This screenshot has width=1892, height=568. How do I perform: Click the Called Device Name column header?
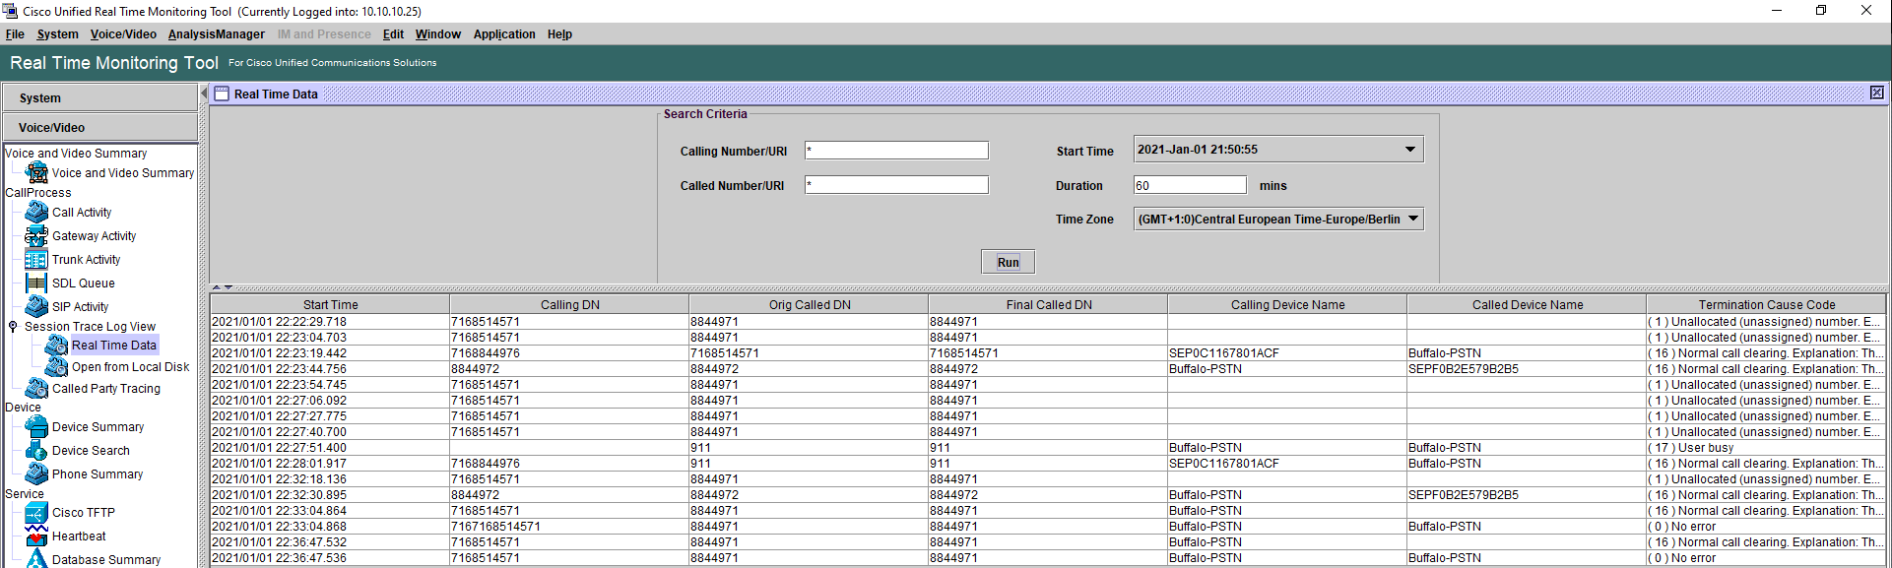point(1527,304)
